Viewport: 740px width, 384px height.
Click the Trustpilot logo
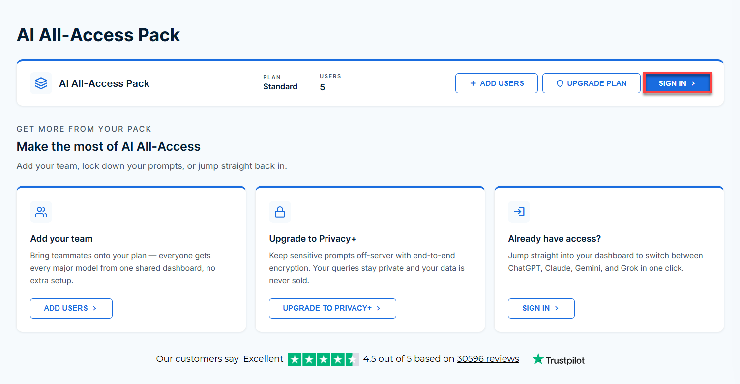click(559, 359)
